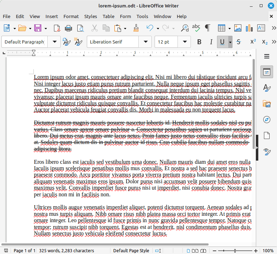Open the sidebar Page deck
Screen dimensions: 277x254
coord(266,136)
